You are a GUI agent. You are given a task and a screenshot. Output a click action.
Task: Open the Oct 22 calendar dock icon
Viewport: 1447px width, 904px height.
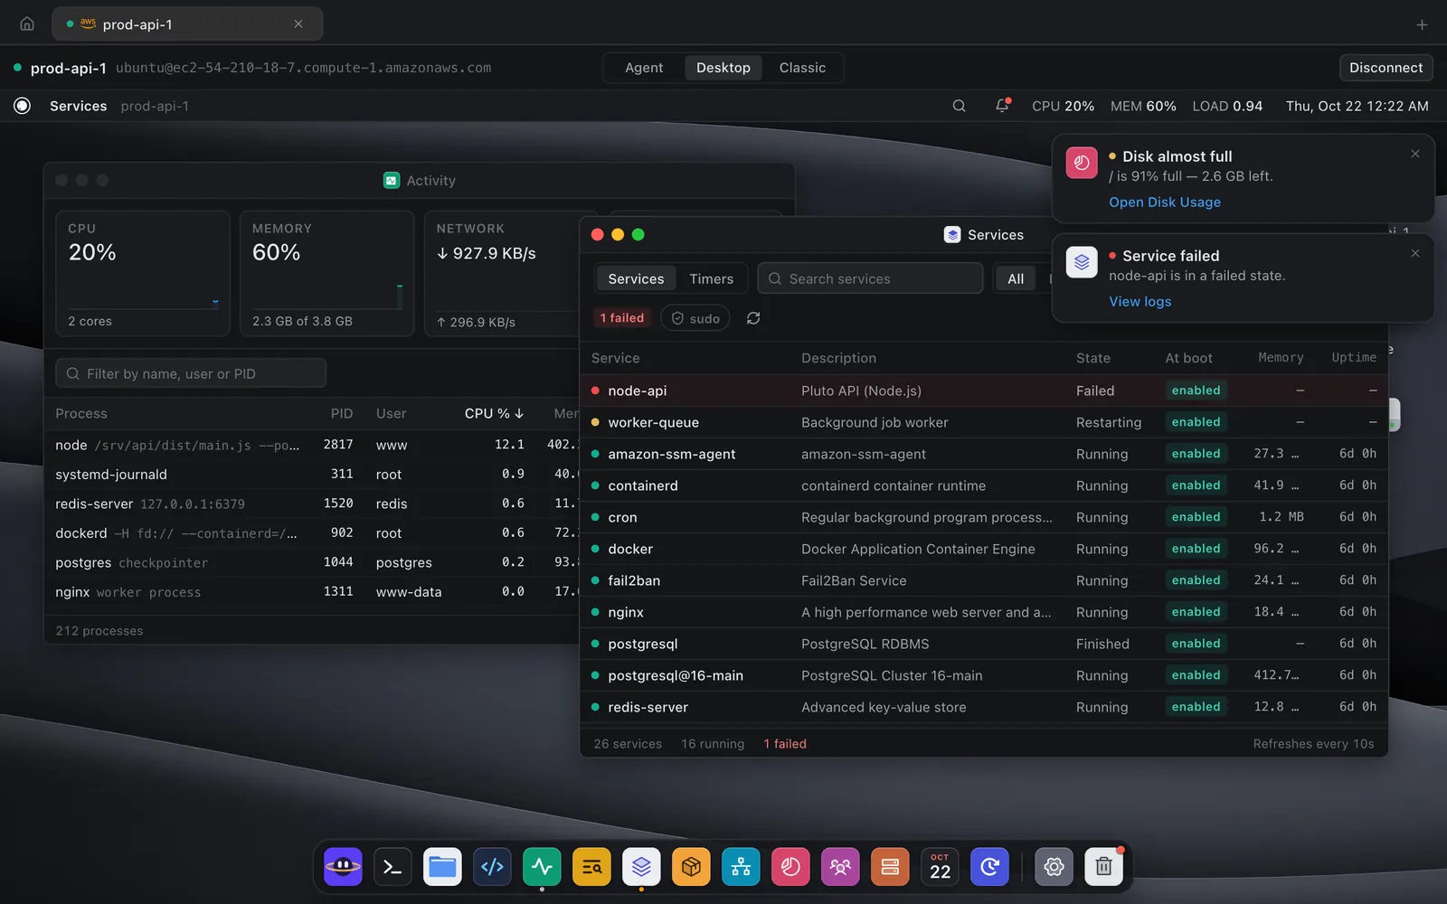(x=940, y=867)
